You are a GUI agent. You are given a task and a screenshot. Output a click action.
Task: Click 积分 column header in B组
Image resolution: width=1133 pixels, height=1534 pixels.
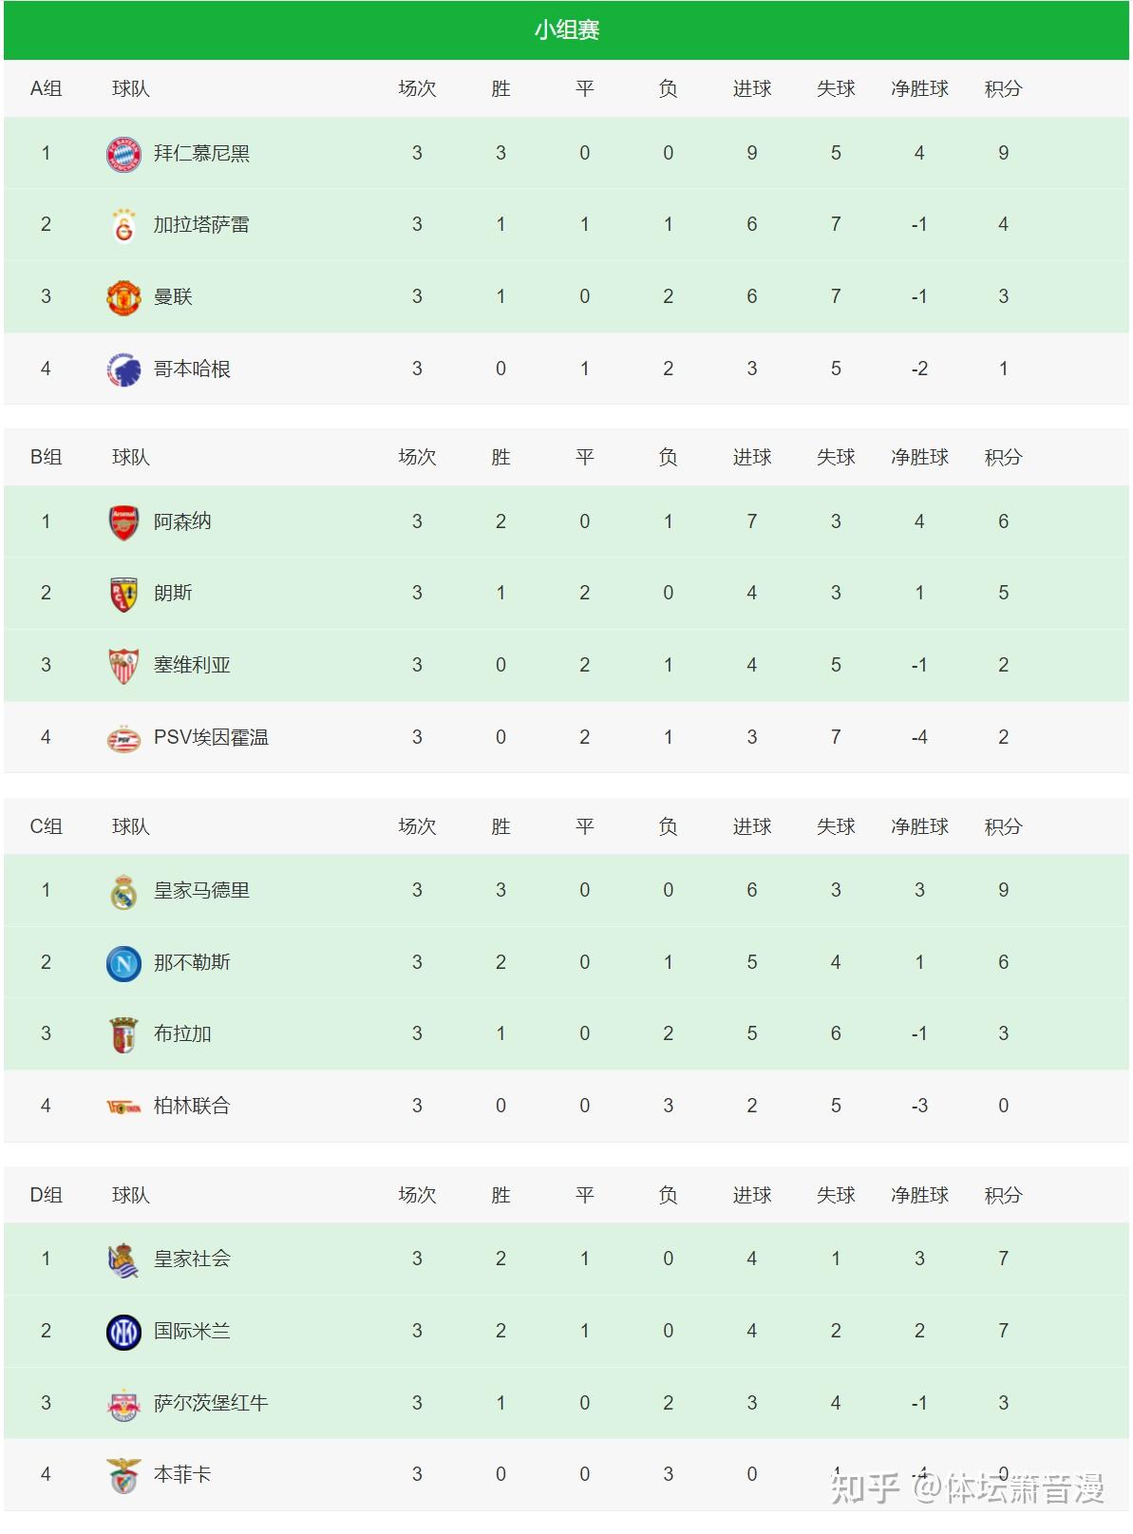[1003, 458]
